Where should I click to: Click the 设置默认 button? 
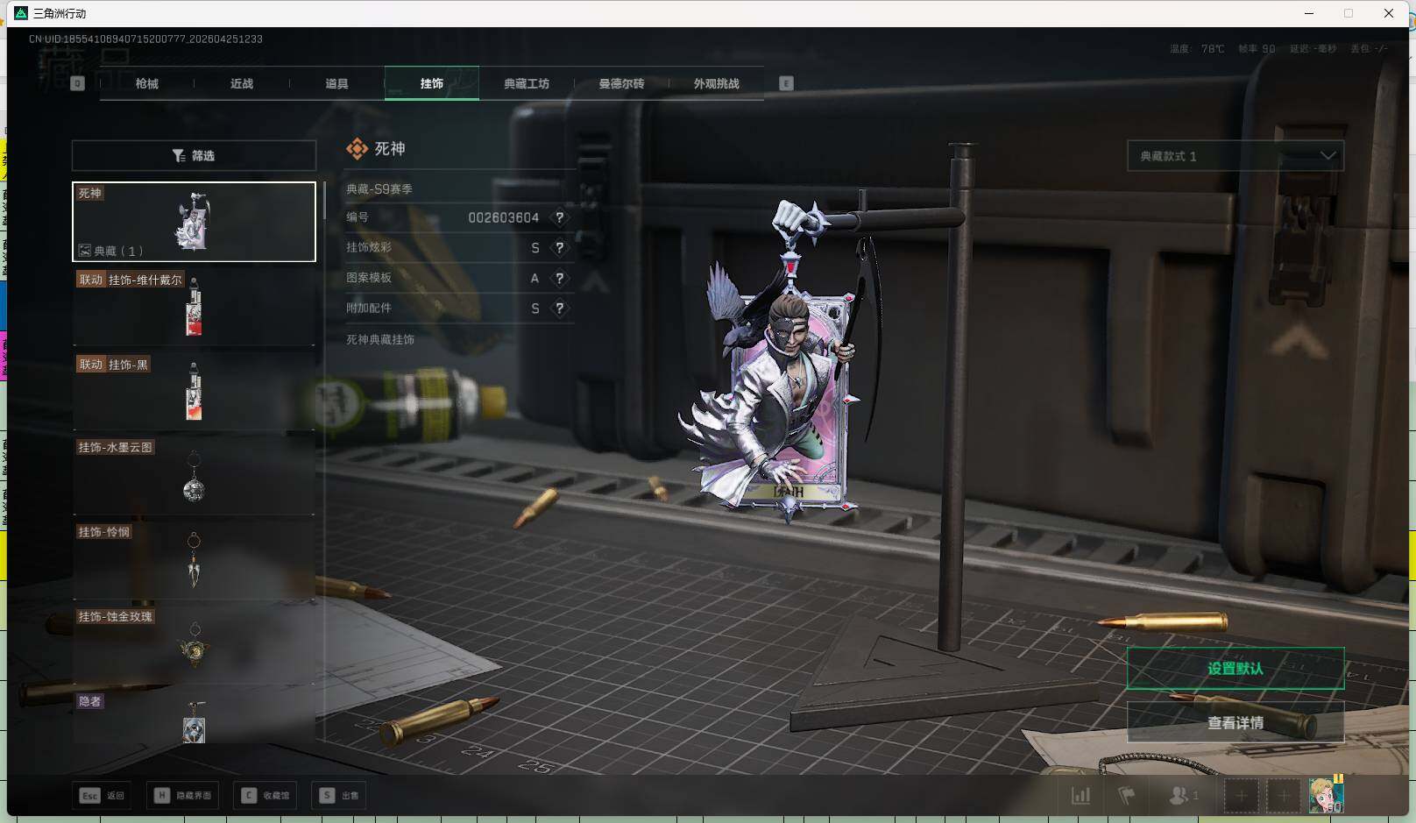pos(1235,669)
